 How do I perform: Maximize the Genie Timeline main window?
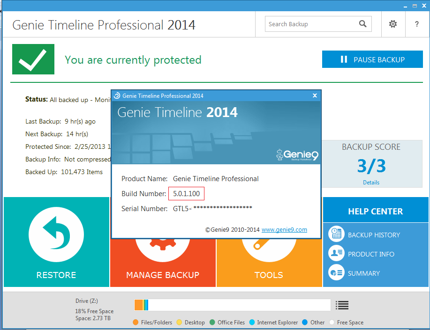415,6
